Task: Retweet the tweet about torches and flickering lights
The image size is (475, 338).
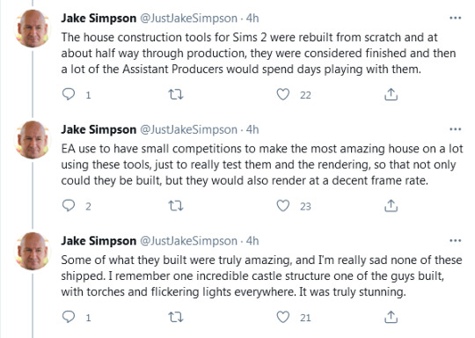Action: coord(176,318)
